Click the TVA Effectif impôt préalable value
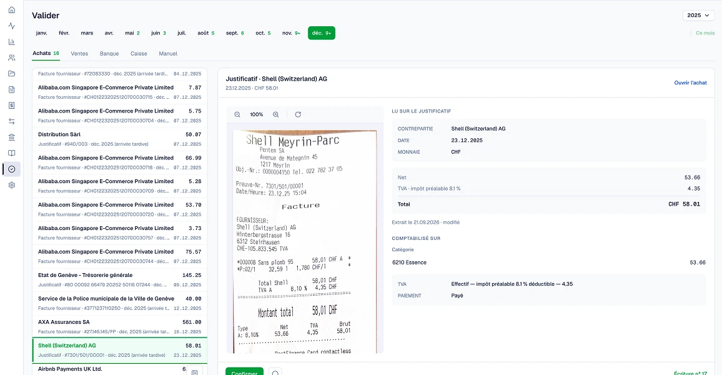This screenshot has height=375, width=722. click(512, 284)
